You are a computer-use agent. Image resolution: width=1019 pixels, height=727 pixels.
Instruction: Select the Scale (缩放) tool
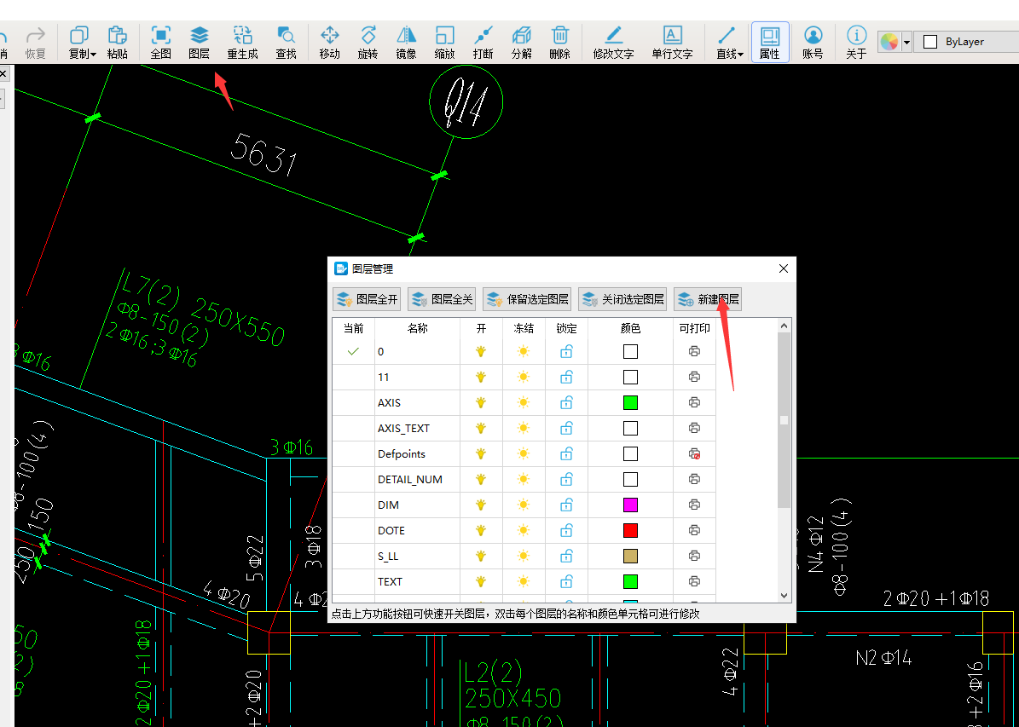pos(444,43)
